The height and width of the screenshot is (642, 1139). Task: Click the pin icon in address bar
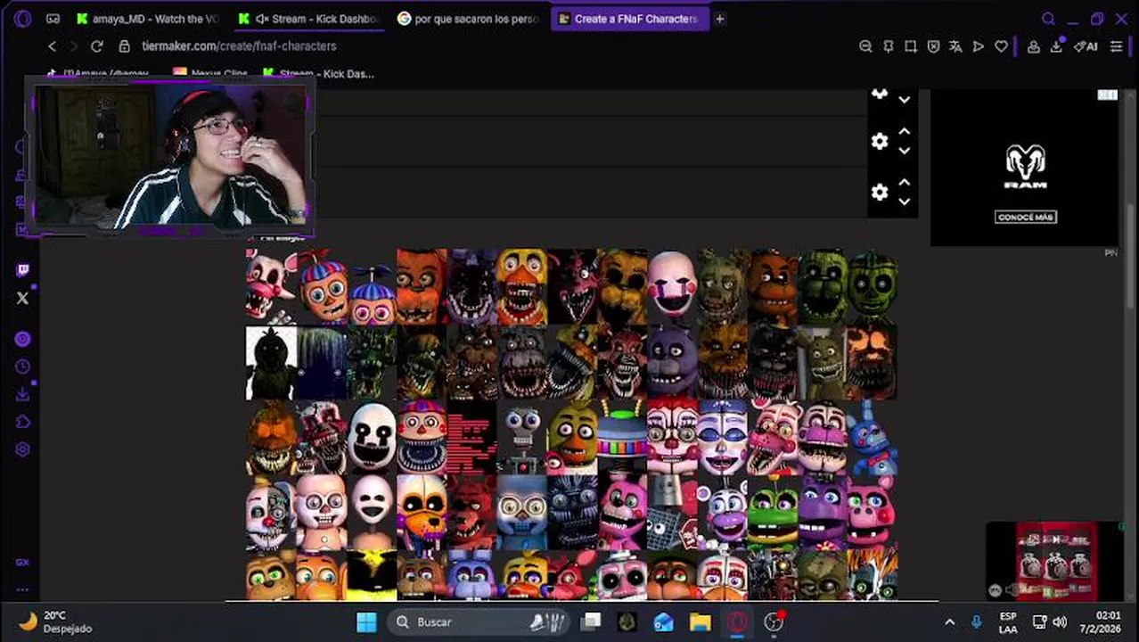(888, 46)
